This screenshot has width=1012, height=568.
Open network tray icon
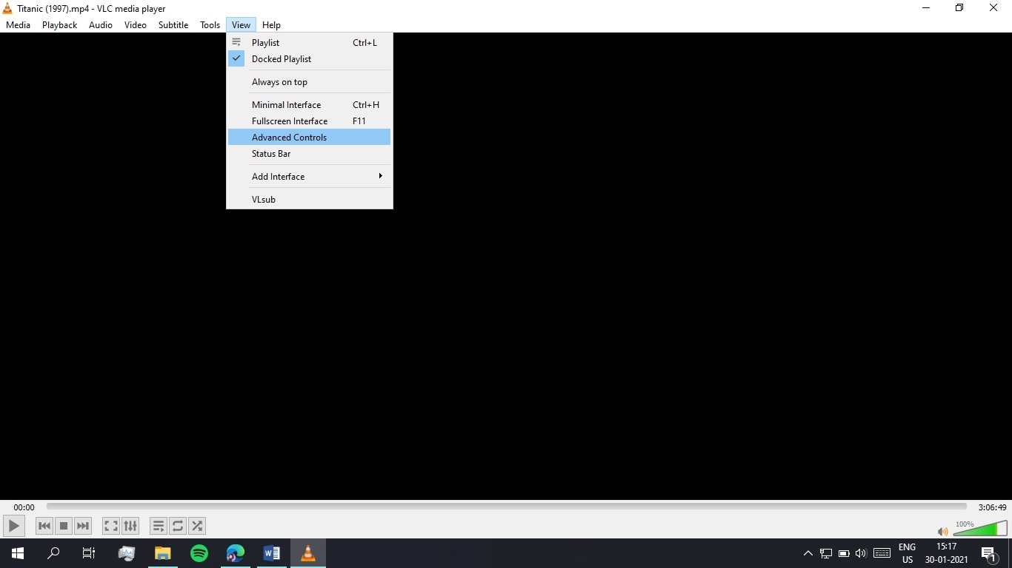(826, 553)
